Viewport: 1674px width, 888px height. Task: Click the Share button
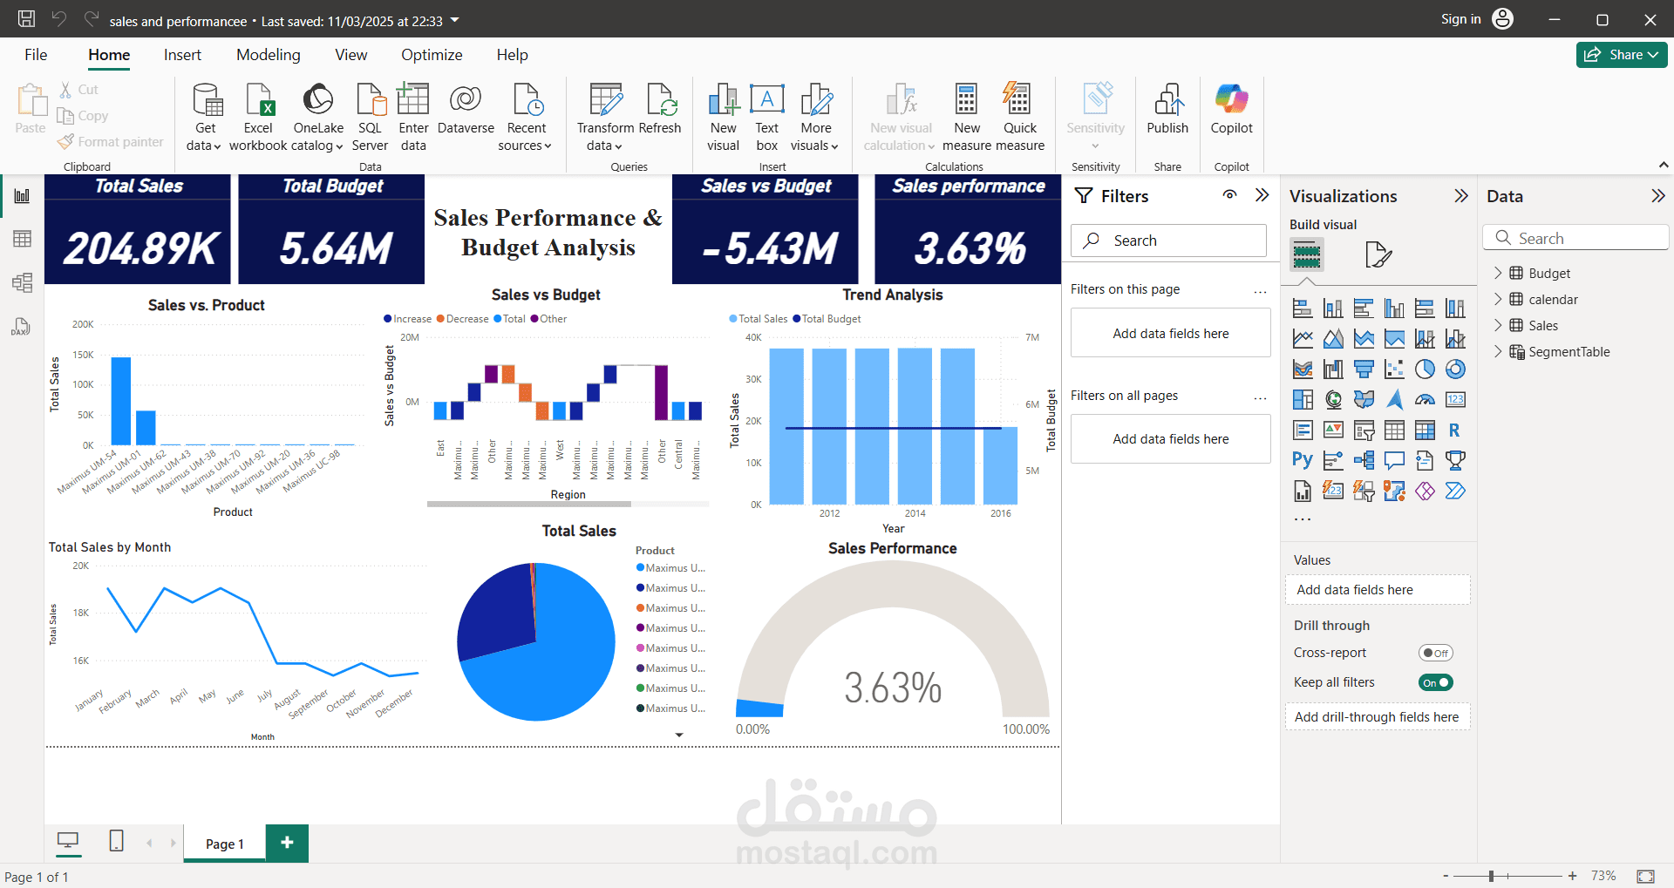(x=1622, y=54)
